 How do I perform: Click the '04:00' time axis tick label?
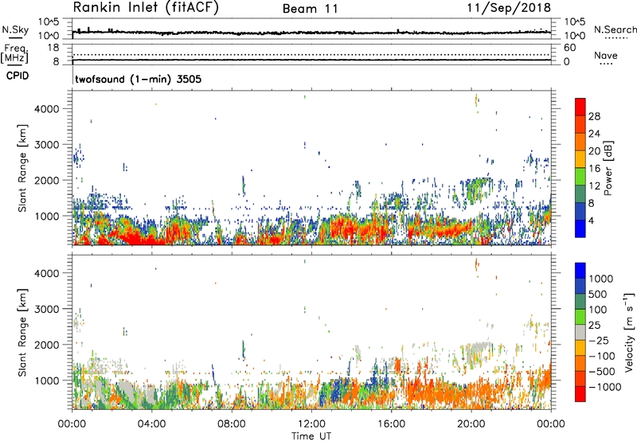(152, 424)
